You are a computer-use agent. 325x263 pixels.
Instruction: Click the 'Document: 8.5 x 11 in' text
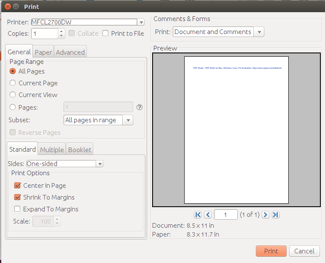click(183, 226)
